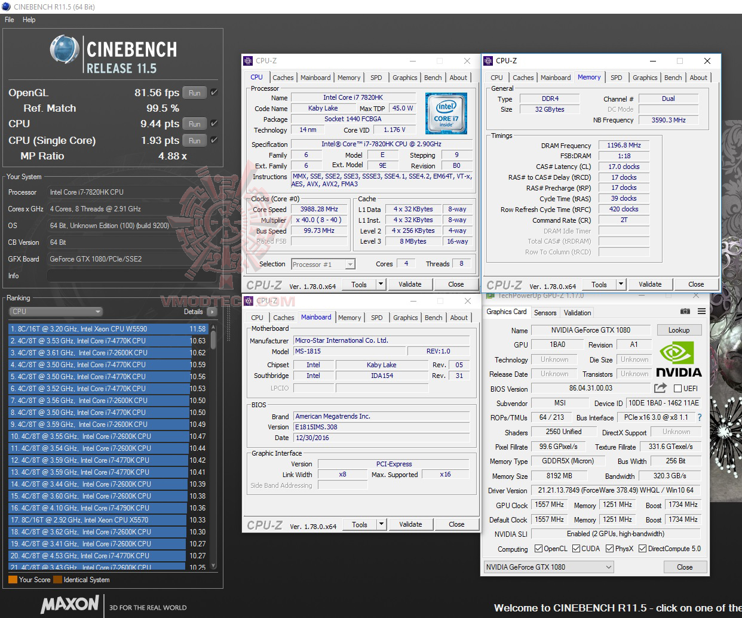This screenshot has height=618, width=742.
Task: Click the GPU-Z BIOS share arrow icon
Action: (x=660, y=388)
